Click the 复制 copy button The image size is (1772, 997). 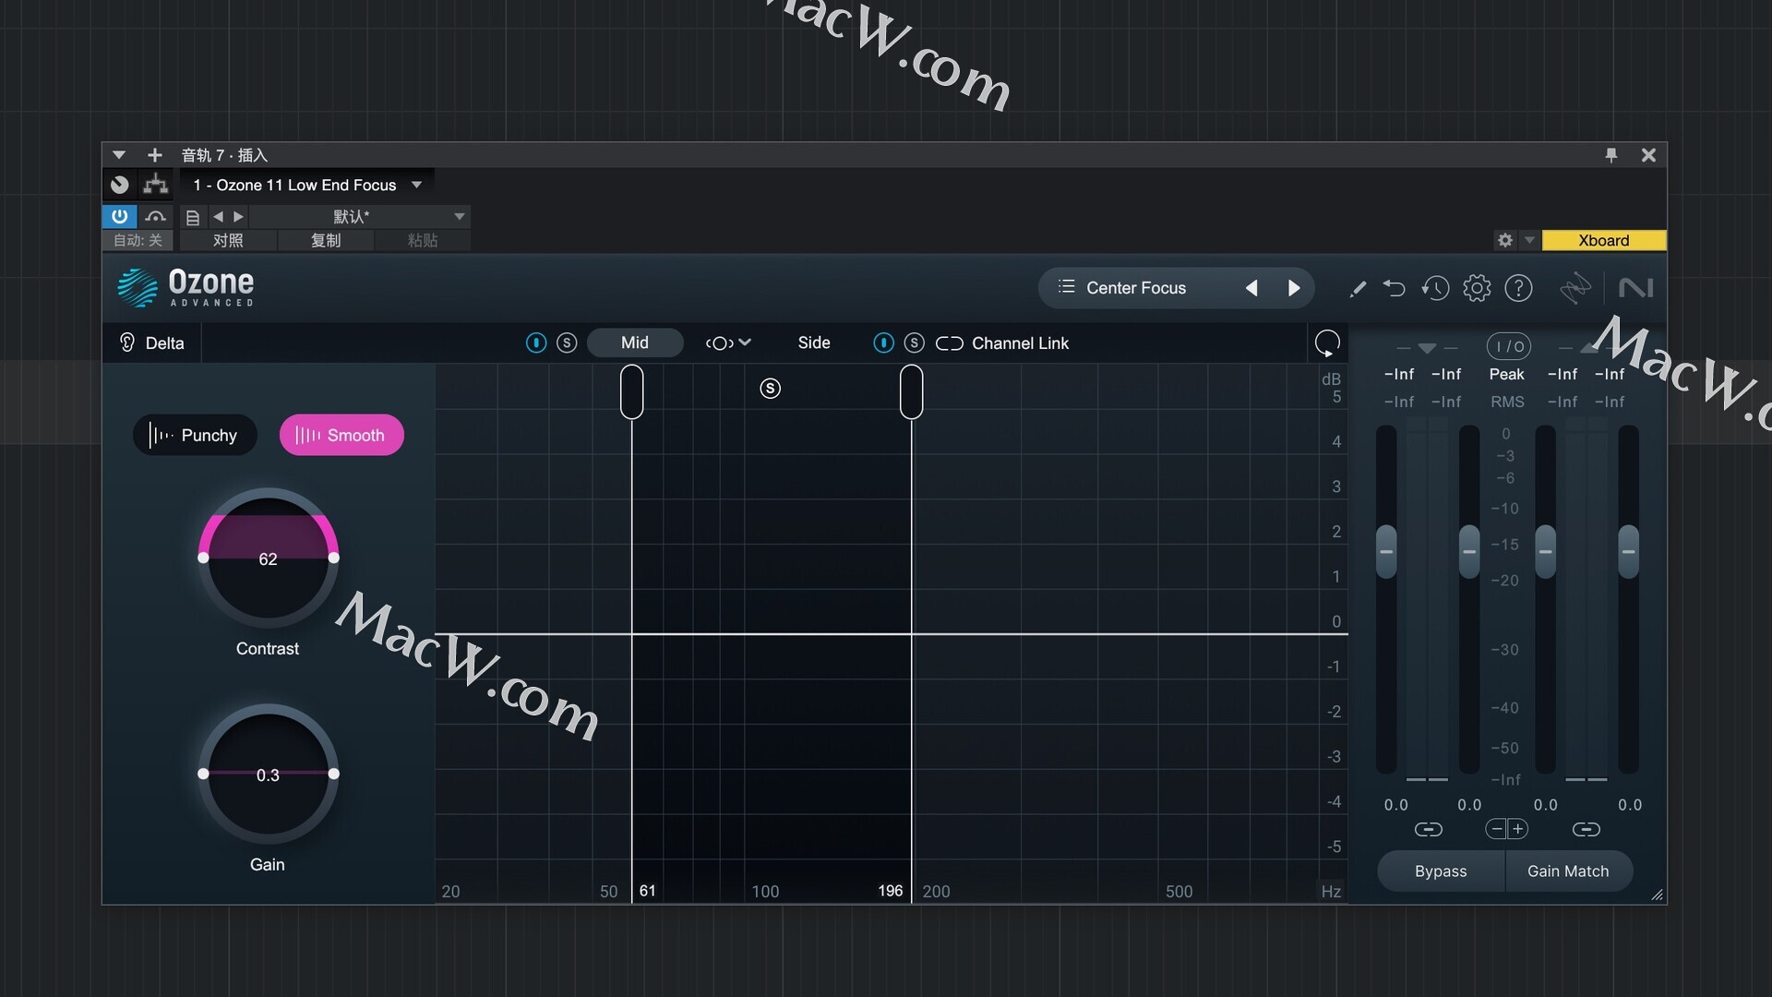coord(325,240)
